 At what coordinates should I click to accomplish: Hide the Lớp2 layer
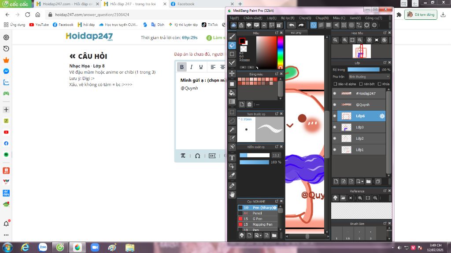(x=335, y=138)
